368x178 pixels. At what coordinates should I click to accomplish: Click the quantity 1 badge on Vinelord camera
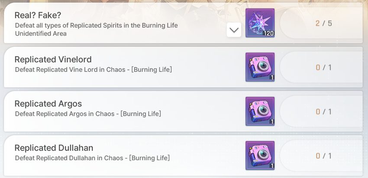(272, 78)
